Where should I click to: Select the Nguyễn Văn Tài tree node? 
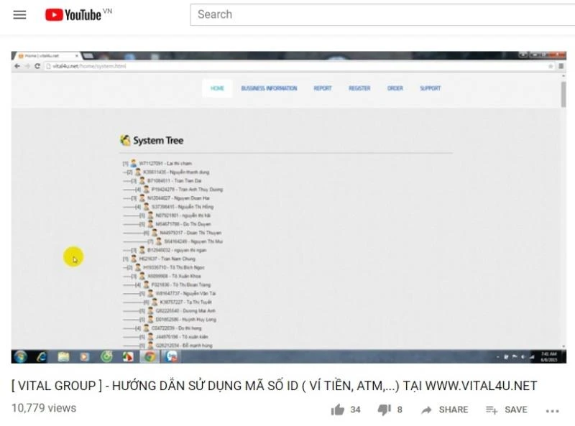click(185, 293)
